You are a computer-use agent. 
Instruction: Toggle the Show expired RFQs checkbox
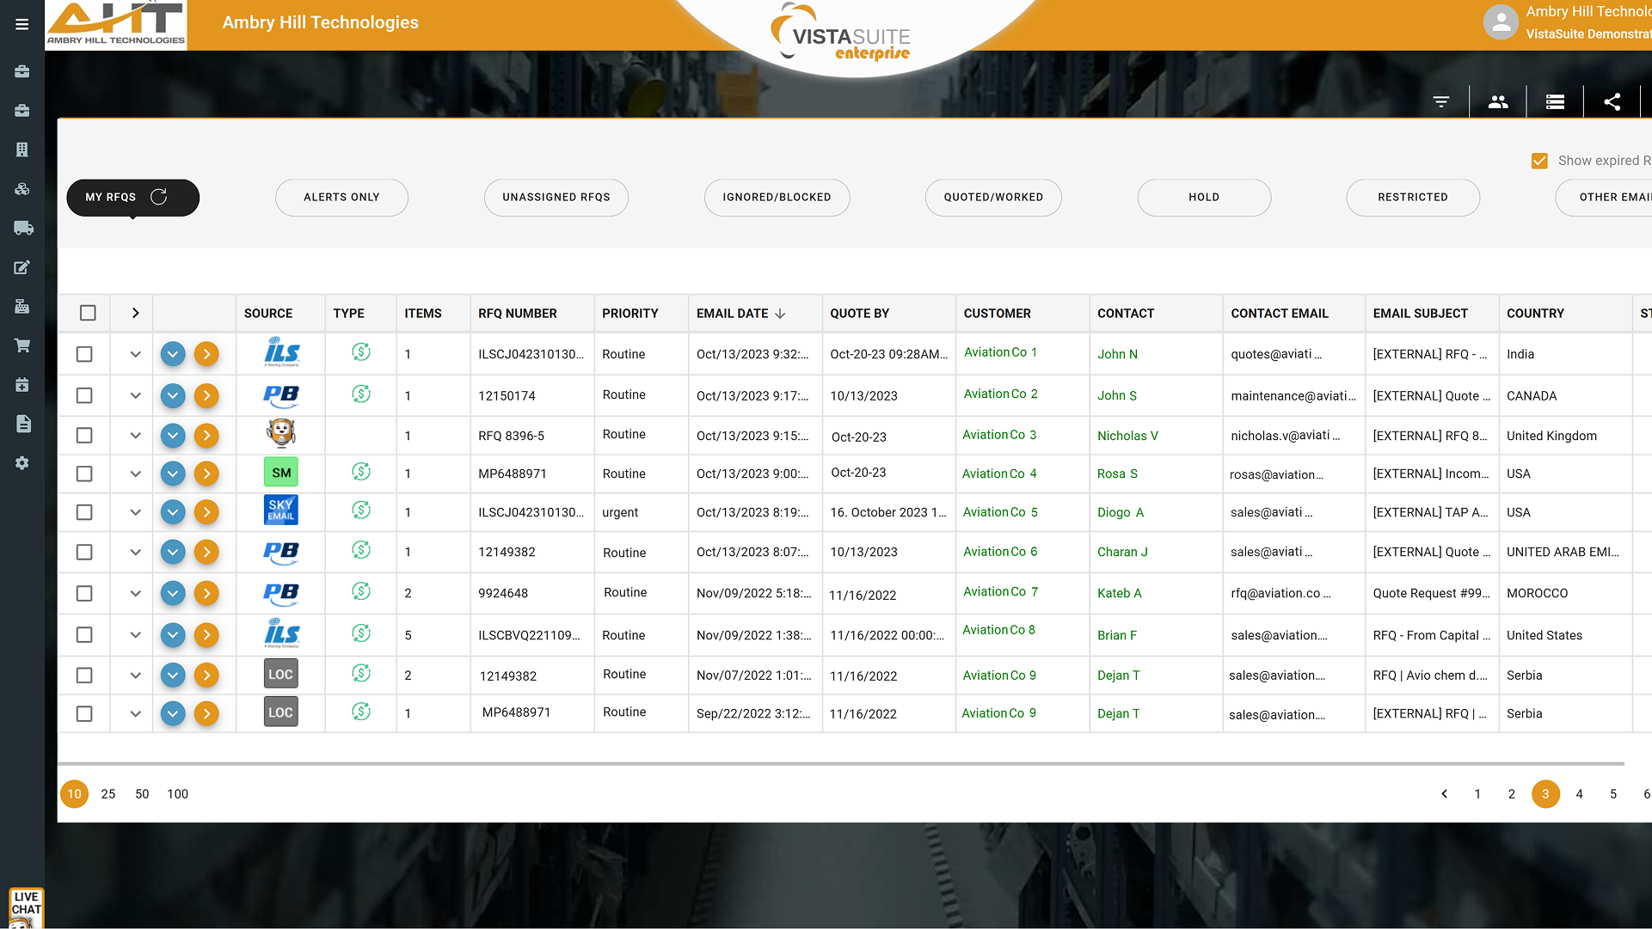(1539, 161)
